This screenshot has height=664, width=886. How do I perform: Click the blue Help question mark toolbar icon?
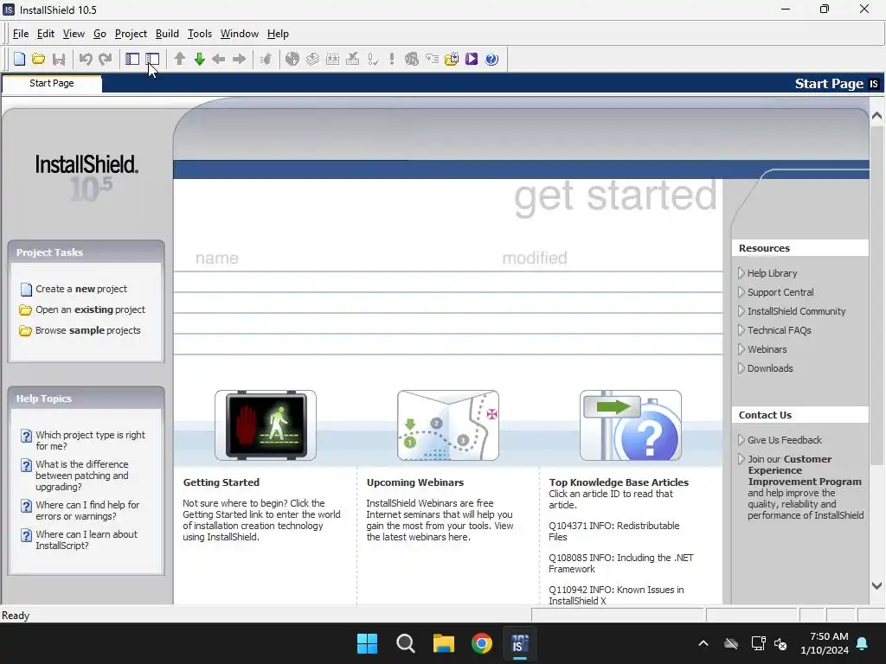point(491,59)
